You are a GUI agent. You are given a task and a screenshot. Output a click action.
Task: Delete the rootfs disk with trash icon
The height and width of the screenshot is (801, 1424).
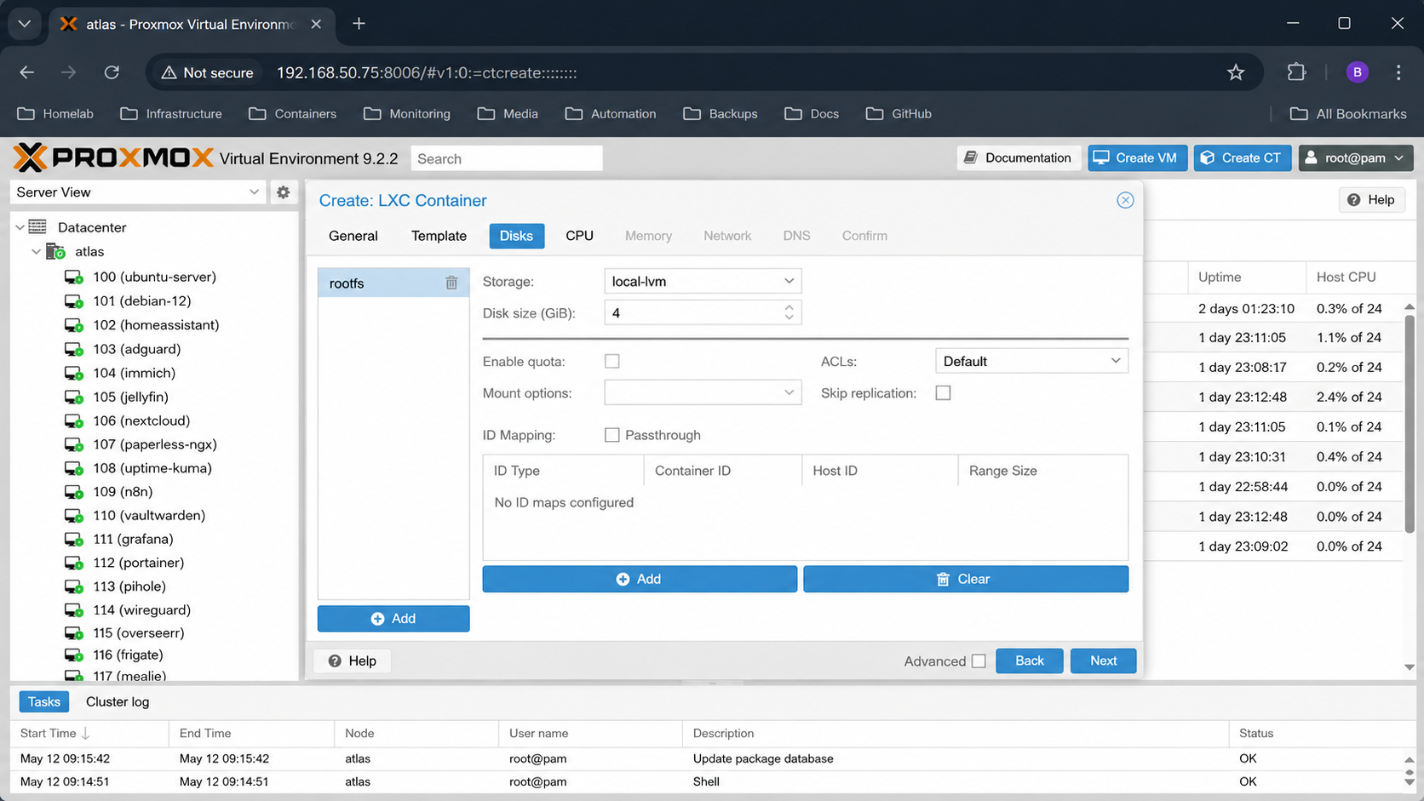click(x=451, y=283)
